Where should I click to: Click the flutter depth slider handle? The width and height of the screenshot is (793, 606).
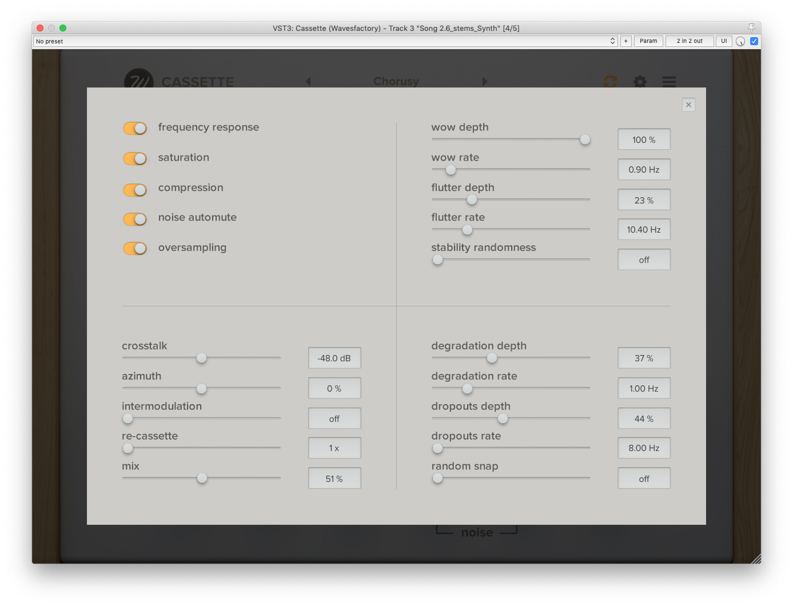(x=472, y=200)
